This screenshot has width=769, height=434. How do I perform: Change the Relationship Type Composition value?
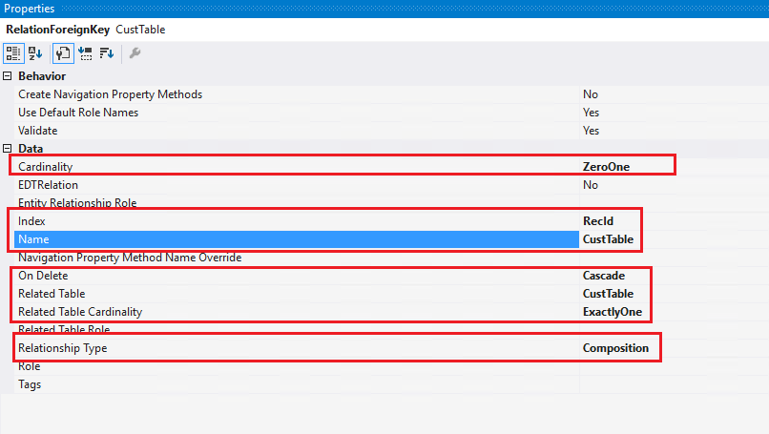[x=615, y=348]
